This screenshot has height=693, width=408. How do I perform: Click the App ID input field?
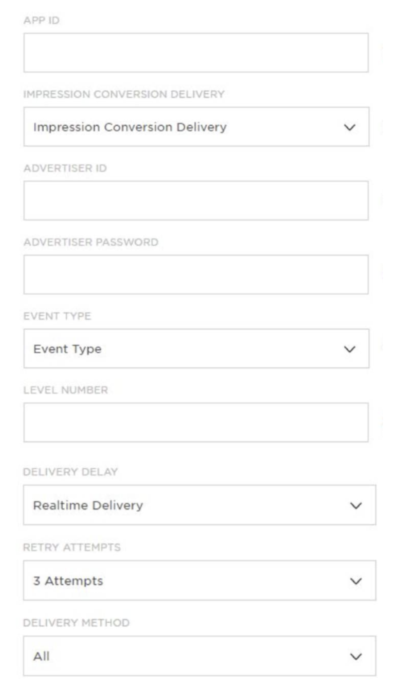tap(196, 52)
